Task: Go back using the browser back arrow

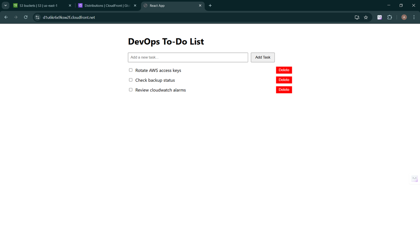Action: pyautogui.click(x=6, y=17)
